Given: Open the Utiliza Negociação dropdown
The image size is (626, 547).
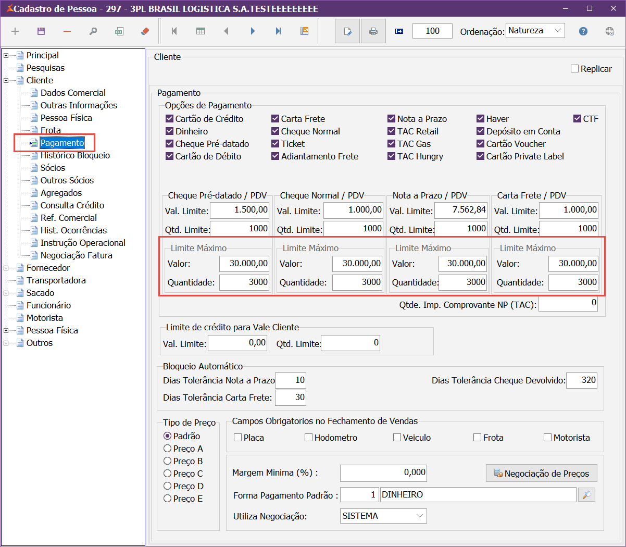Looking at the screenshot, I should pyautogui.click(x=419, y=516).
